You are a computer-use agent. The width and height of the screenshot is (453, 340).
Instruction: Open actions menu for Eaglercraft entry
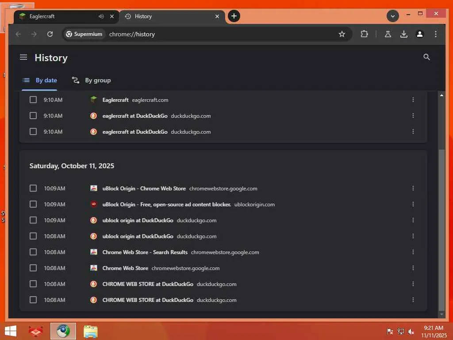pyautogui.click(x=413, y=100)
